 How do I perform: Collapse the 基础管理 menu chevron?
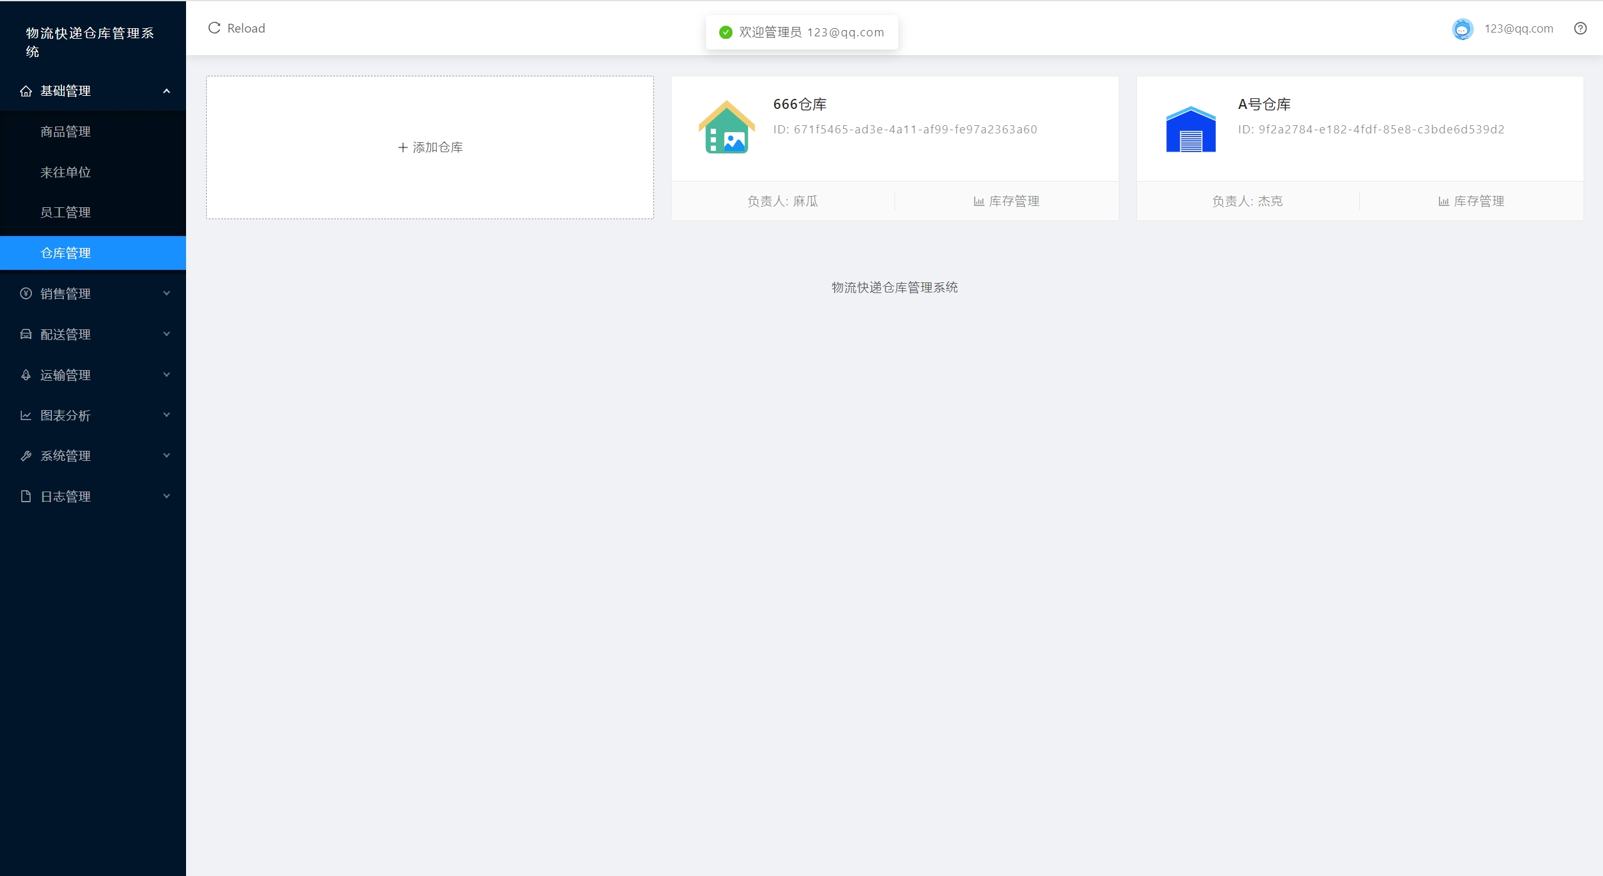(167, 91)
